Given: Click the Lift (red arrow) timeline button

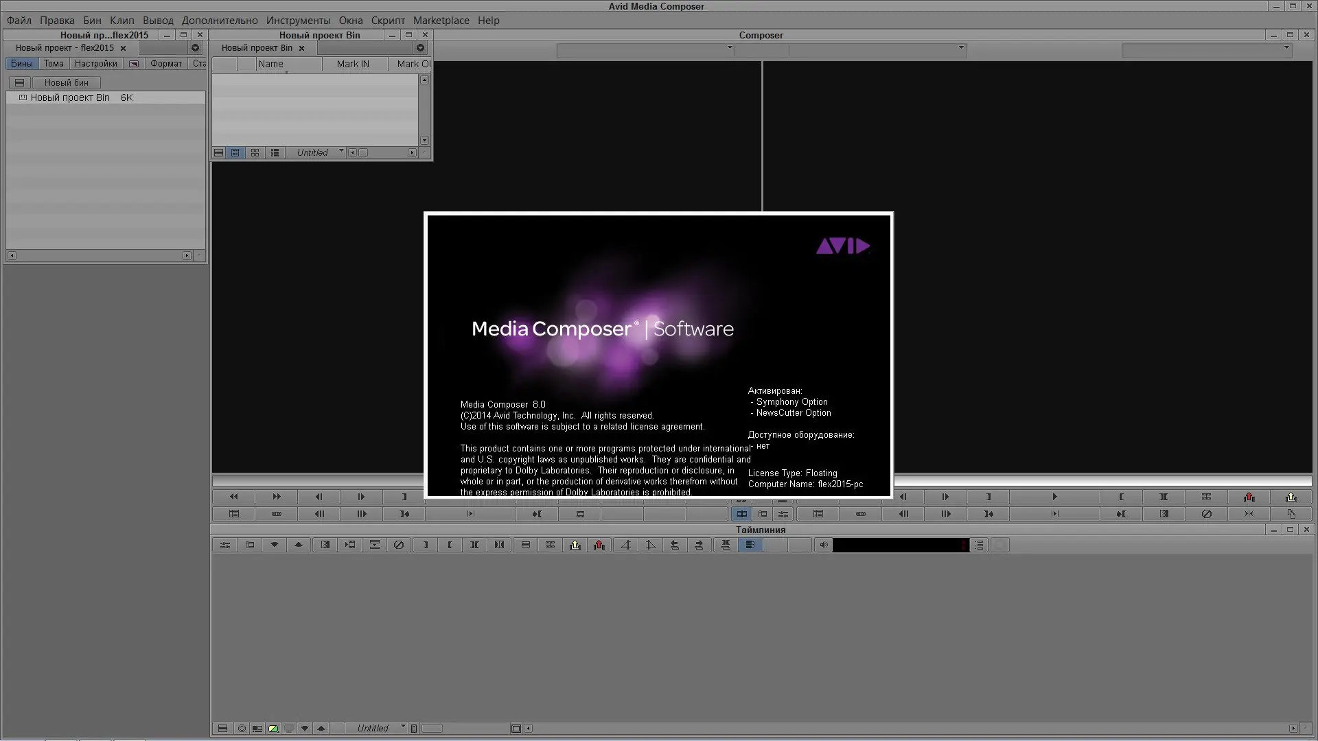Looking at the screenshot, I should pos(599,545).
